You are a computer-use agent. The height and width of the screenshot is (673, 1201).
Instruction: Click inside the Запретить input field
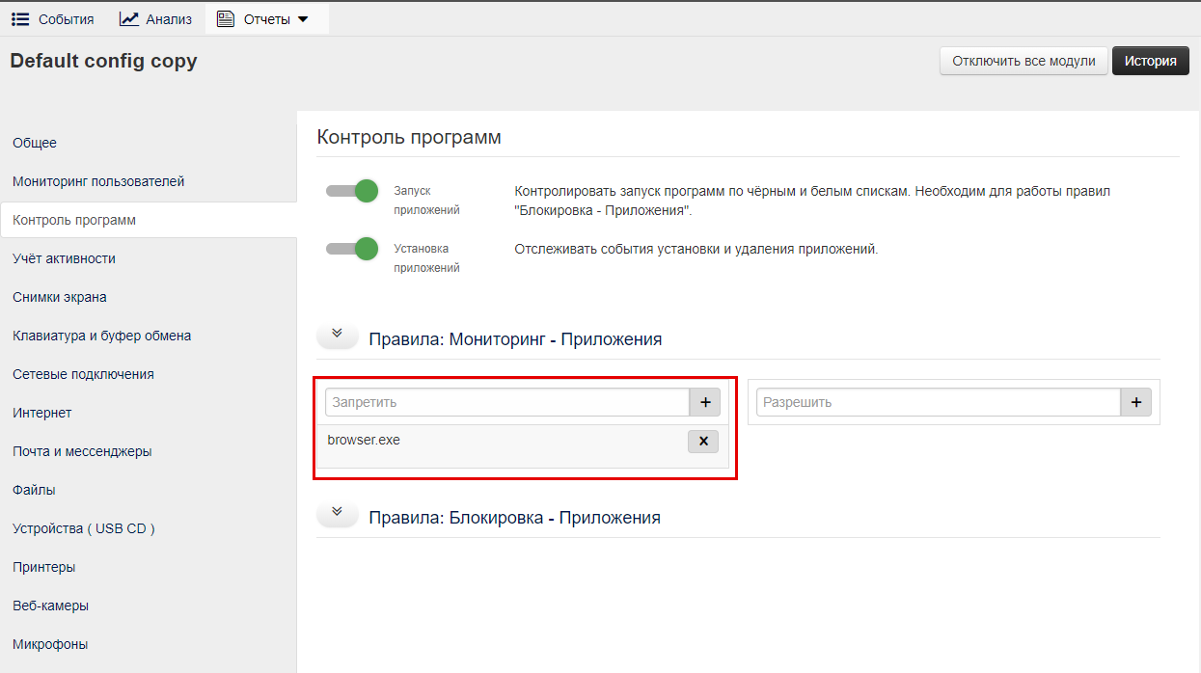502,402
